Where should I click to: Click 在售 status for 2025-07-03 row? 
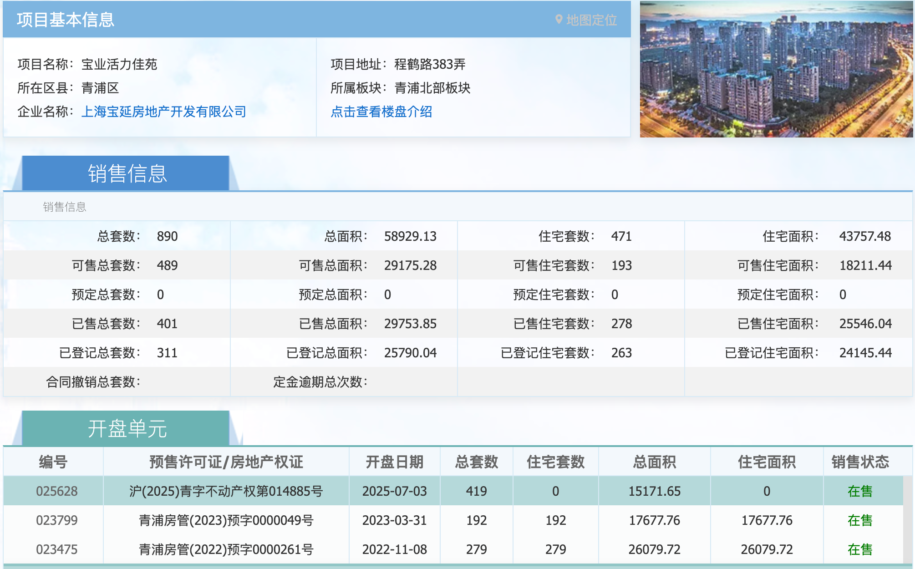[x=859, y=491]
